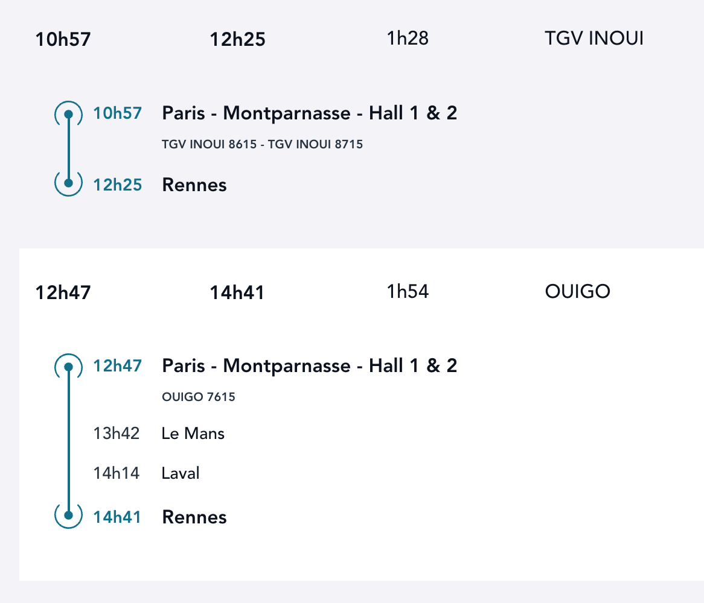Click the 14h41 arrival time in header row

(237, 293)
